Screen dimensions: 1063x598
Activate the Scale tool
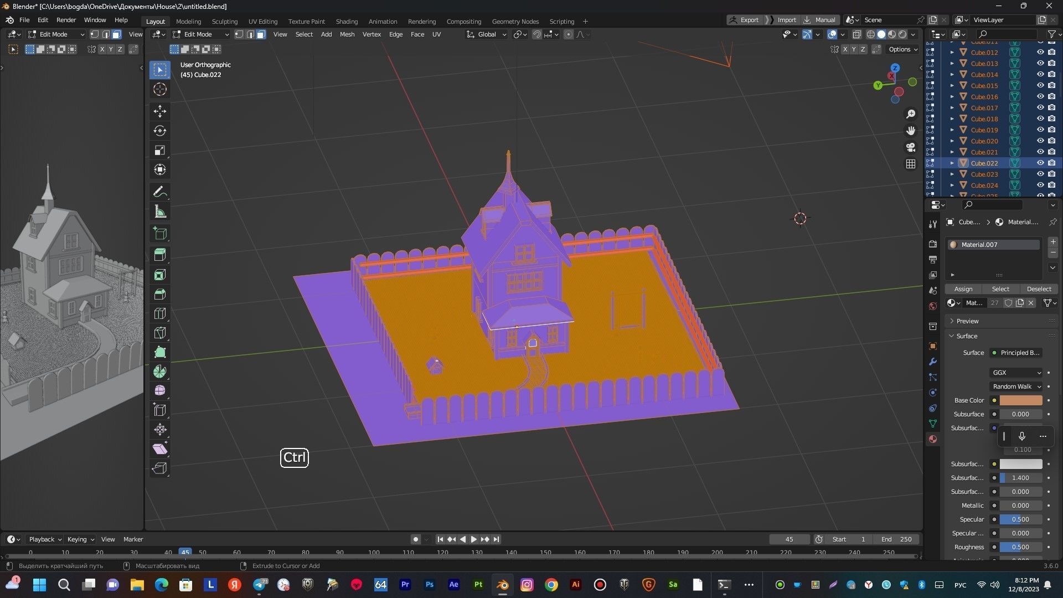tap(160, 150)
